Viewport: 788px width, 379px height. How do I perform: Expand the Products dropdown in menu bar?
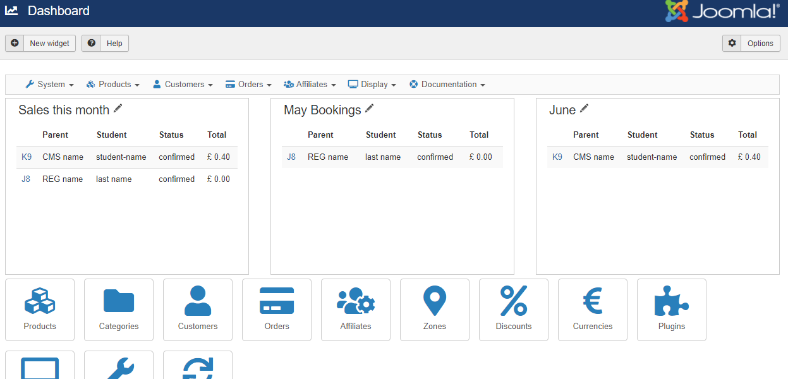(113, 85)
